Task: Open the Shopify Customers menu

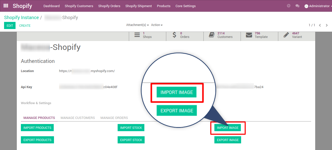Action: tap(79, 6)
